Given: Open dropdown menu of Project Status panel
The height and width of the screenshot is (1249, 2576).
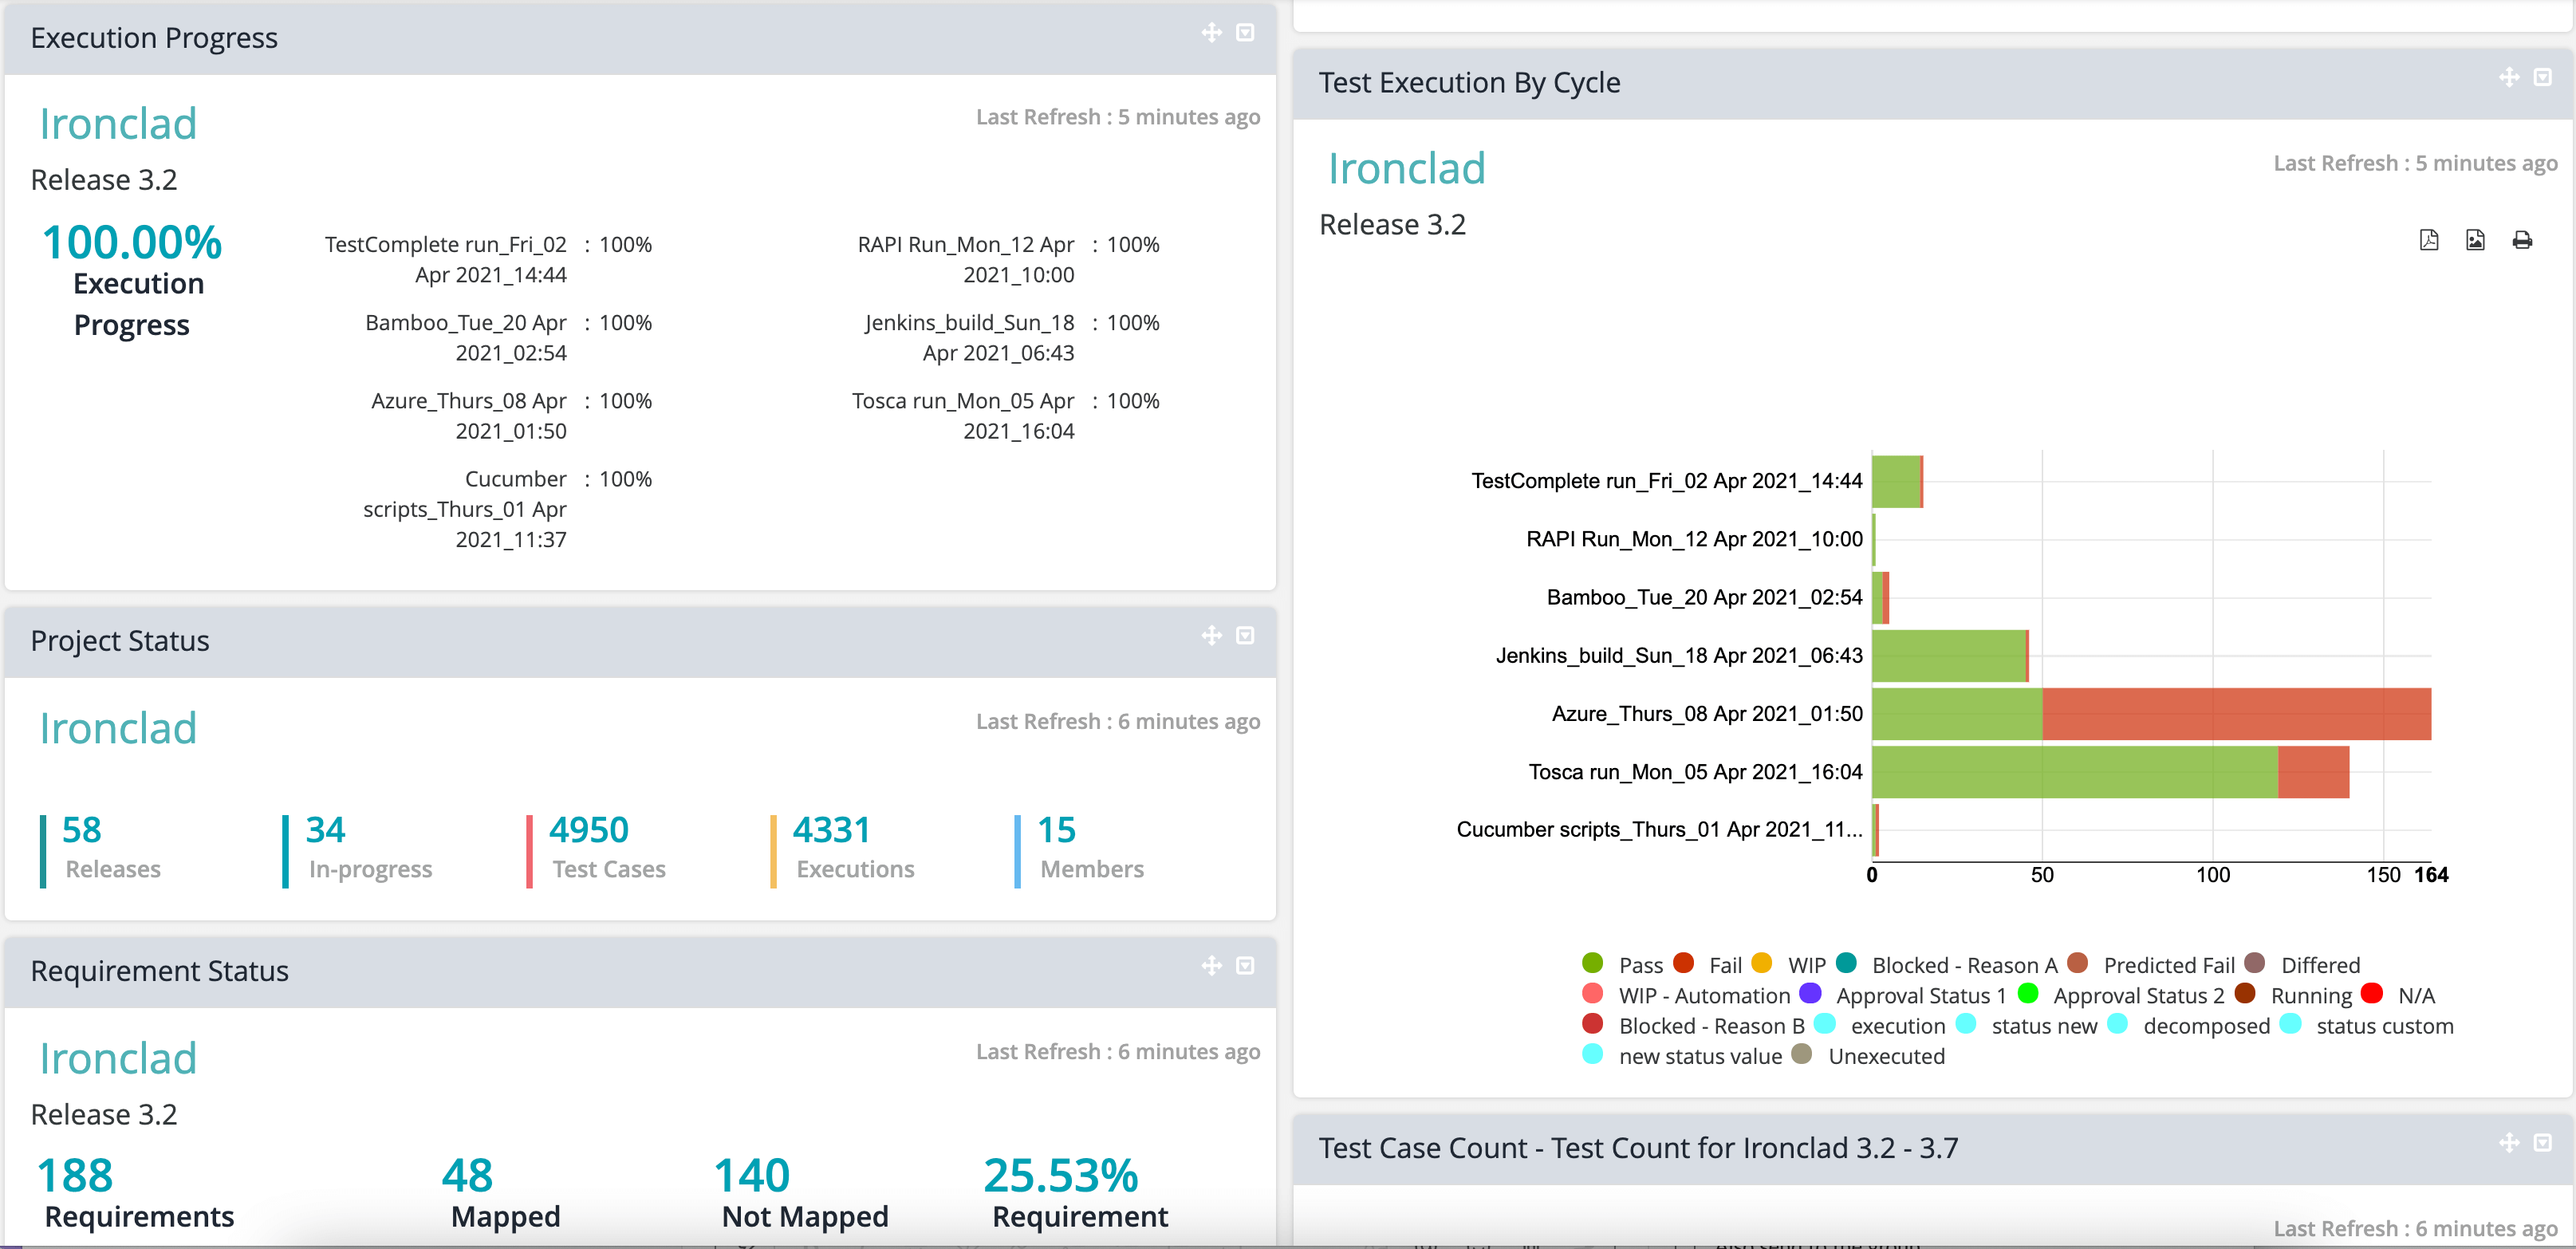Looking at the screenshot, I should pyautogui.click(x=1245, y=636).
